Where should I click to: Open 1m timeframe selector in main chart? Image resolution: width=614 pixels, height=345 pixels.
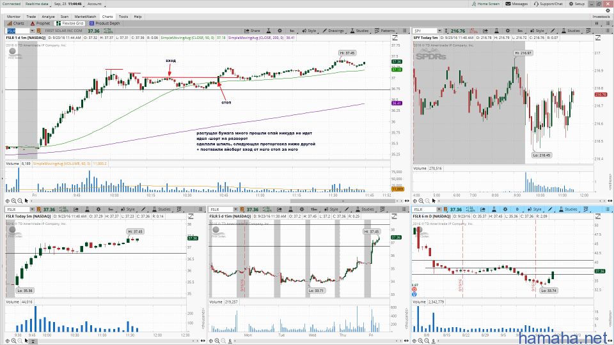292,31
